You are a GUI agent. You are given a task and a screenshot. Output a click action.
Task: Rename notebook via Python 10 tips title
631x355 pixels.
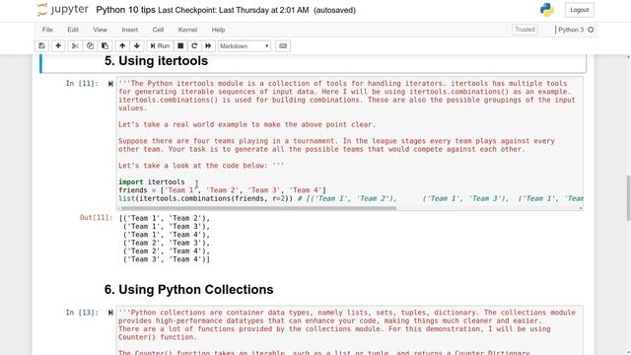[125, 10]
